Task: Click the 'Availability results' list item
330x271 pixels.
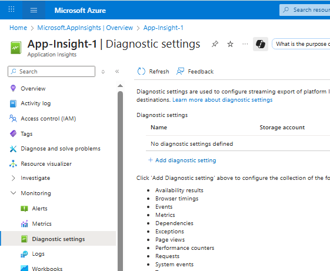Action: coord(179,190)
